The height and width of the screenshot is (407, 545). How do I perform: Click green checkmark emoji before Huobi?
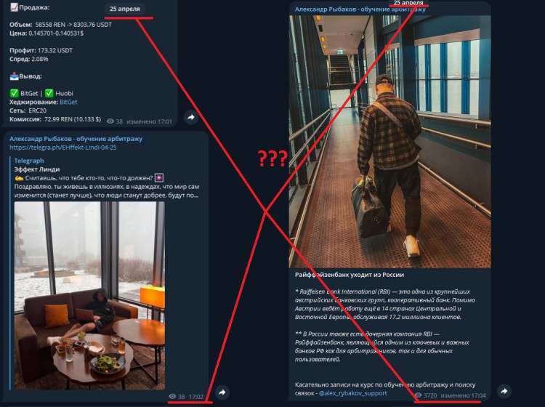(x=49, y=93)
